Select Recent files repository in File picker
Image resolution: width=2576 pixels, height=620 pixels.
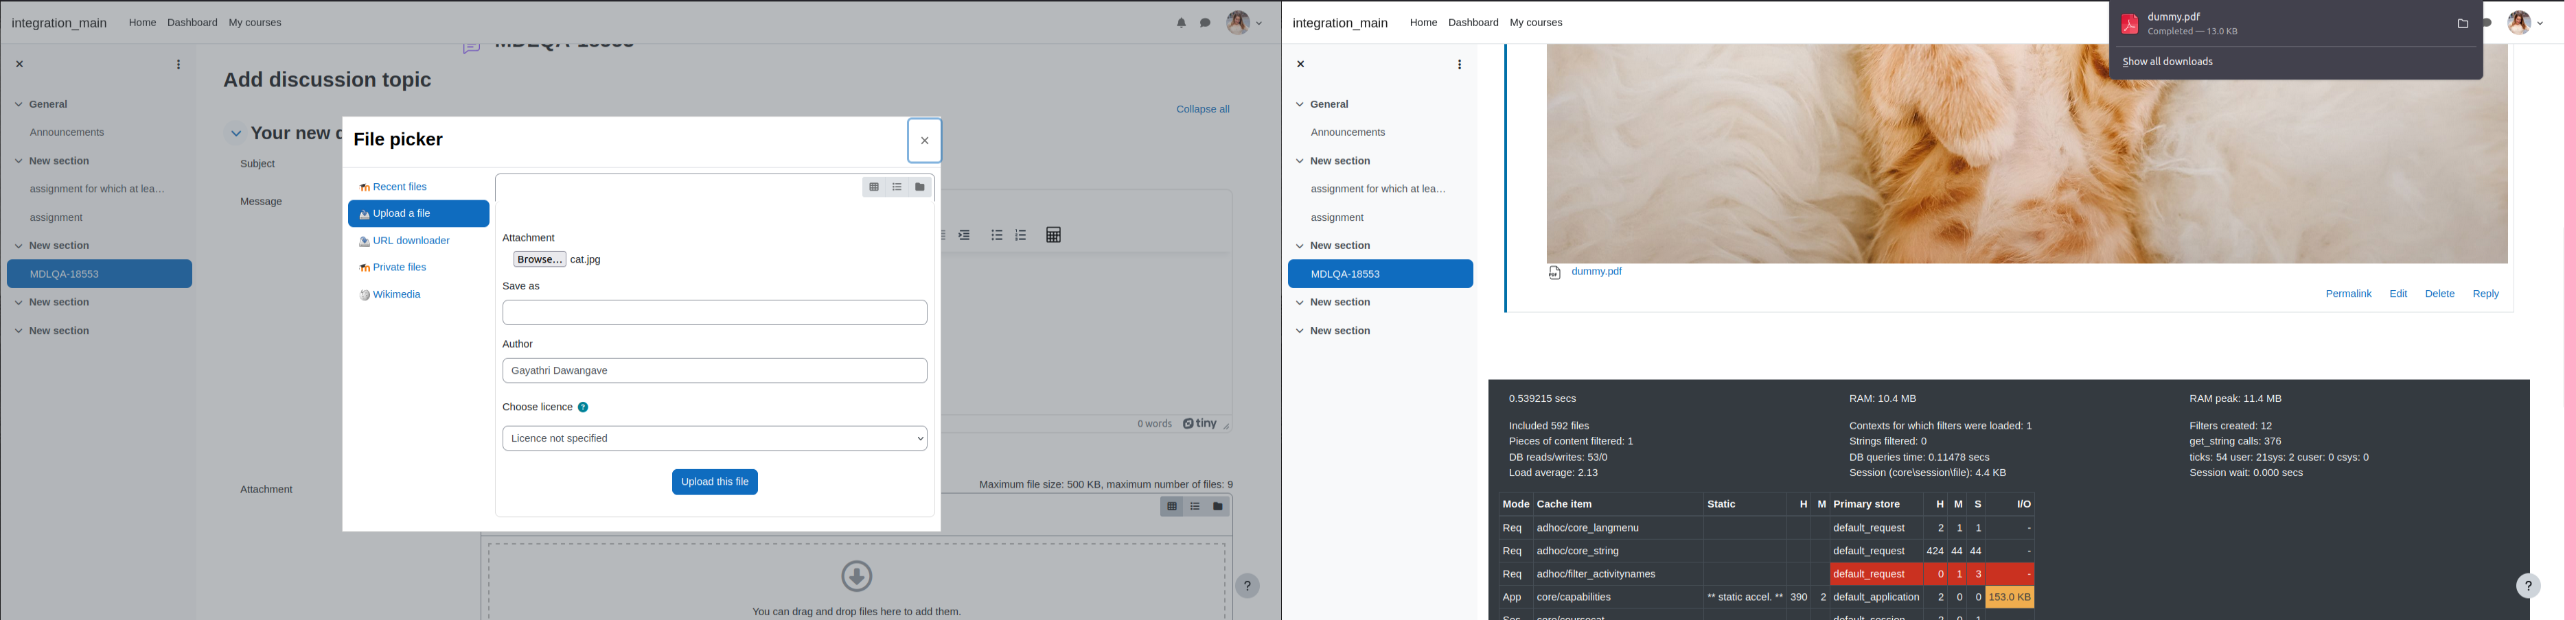click(x=393, y=187)
